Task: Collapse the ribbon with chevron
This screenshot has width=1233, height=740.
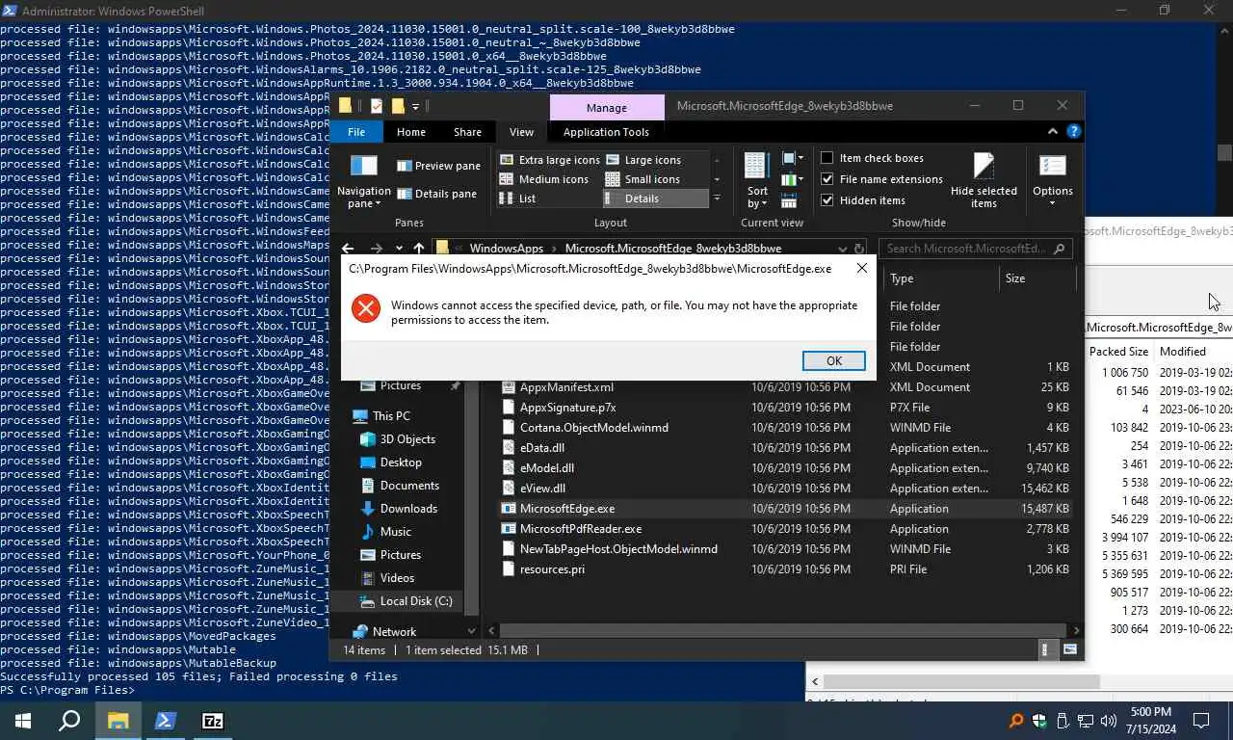Action: 1053,132
